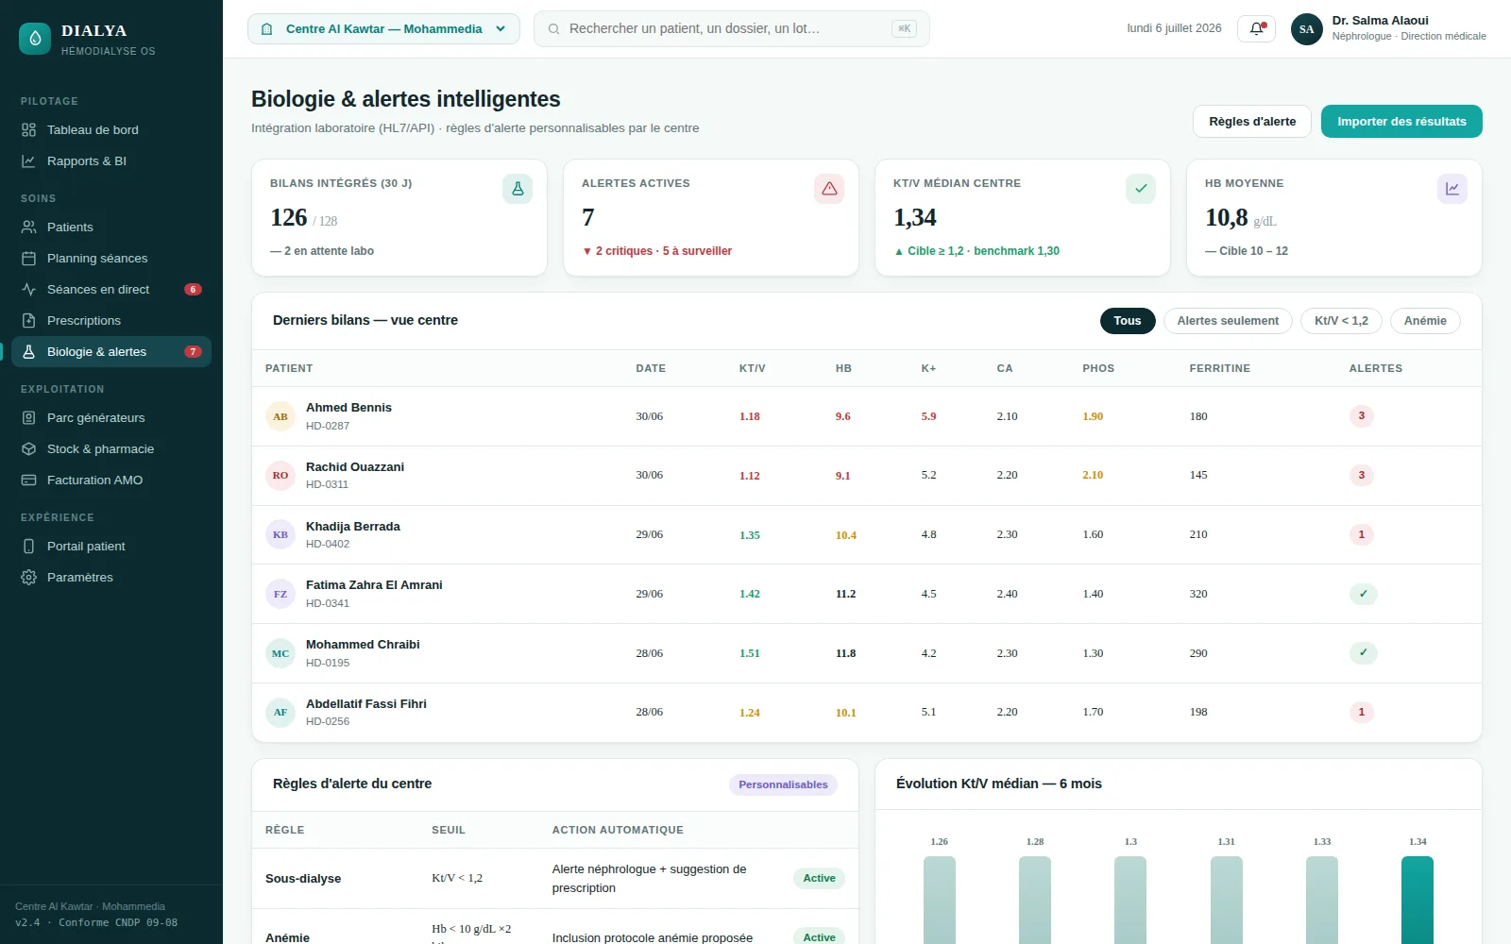This screenshot has height=944, width=1511.
Task: Click the 1.34 bar in Kt/V chart
Action: pos(1418,900)
